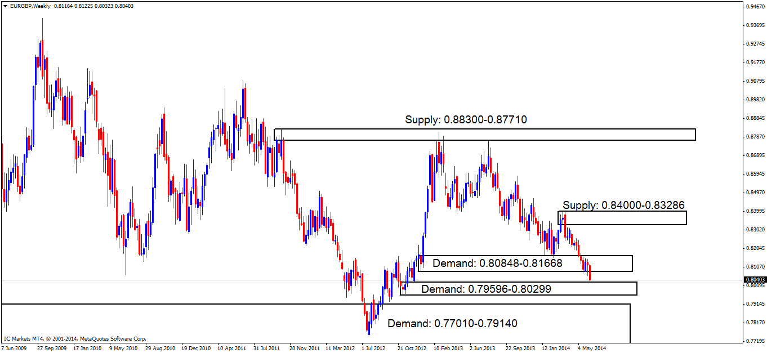The image size is (767, 353).
Task: Click the 1 Jul 2012 date label
Action: click(374, 348)
